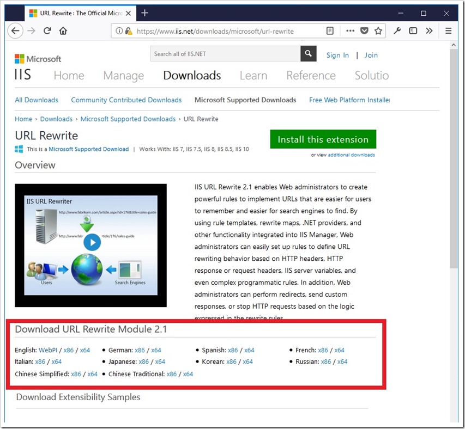465x429 pixels.
Task: Download Spanish x86 installer
Action: click(x=233, y=350)
